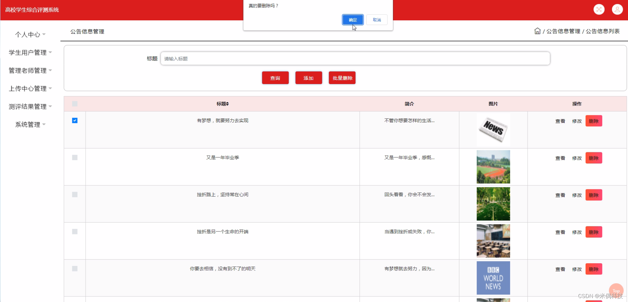This screenshot has height=302, width=628.
Task: View the row 挫折是另一个生命的开端 with 查看
Action: [560, 232]
